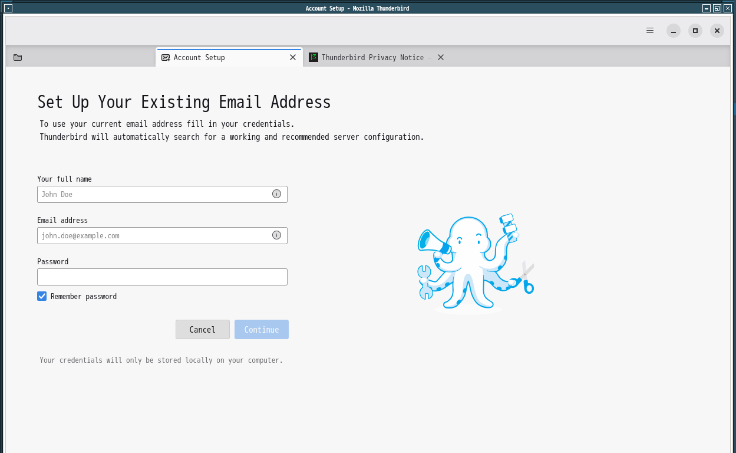Open the Thunderbird hamburger app menu
Viewport: 736px width, 453px height.
coord(650,31)
